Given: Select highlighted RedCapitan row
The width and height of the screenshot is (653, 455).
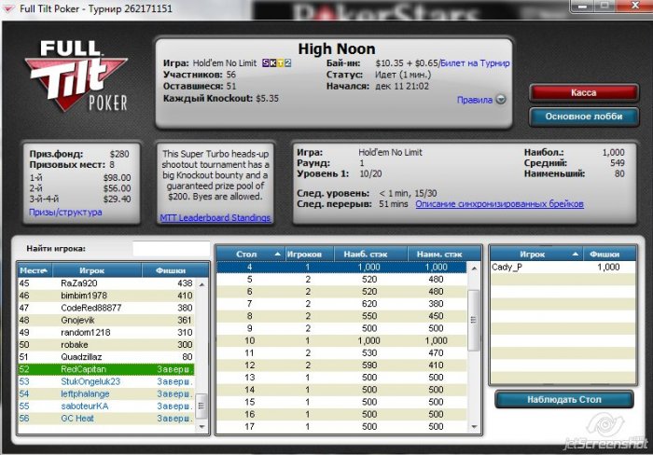Looking at the screenshot, I should coord(105,369).
